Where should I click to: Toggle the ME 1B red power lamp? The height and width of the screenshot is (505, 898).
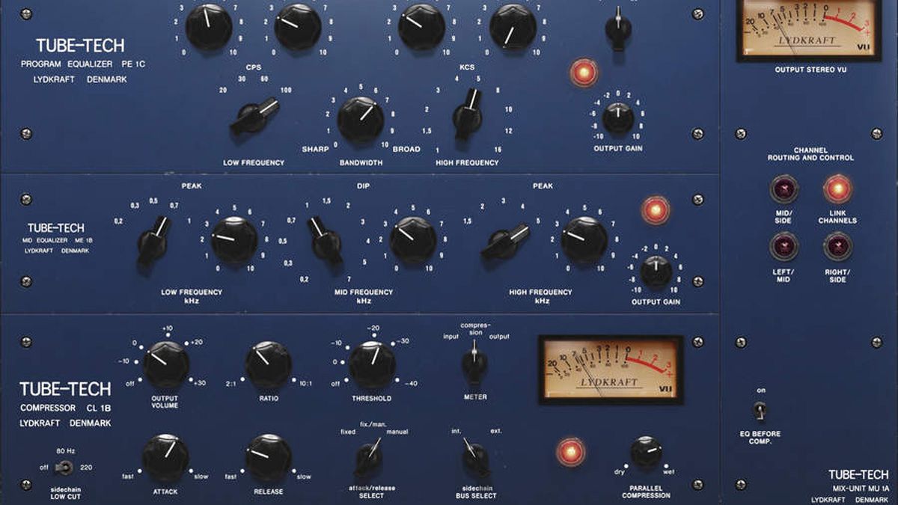click(x=656, y=211)
